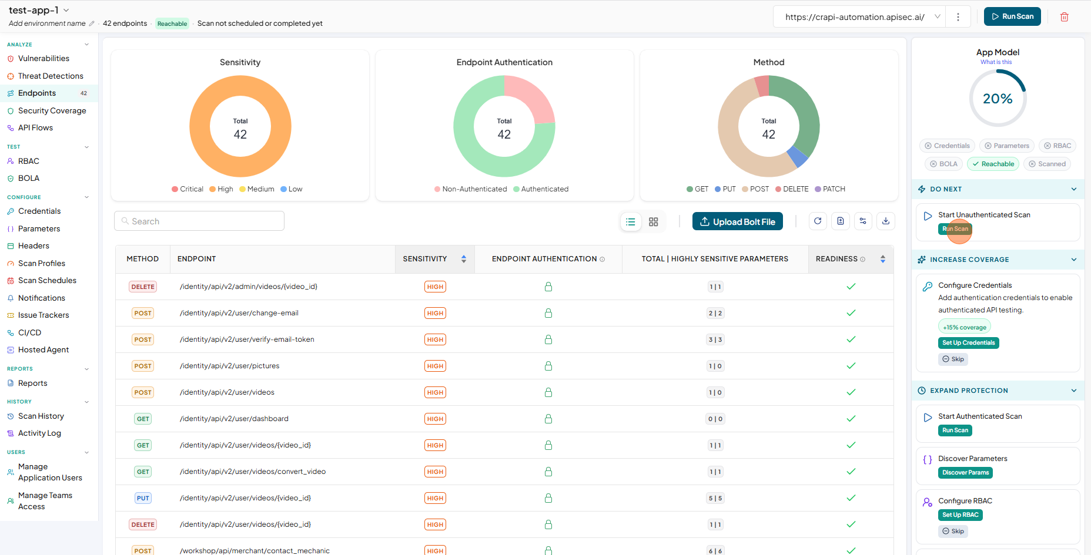Screen dimensions: 1091x555
Task: Click the red delete trash icon
Action: click(1064, 17)
